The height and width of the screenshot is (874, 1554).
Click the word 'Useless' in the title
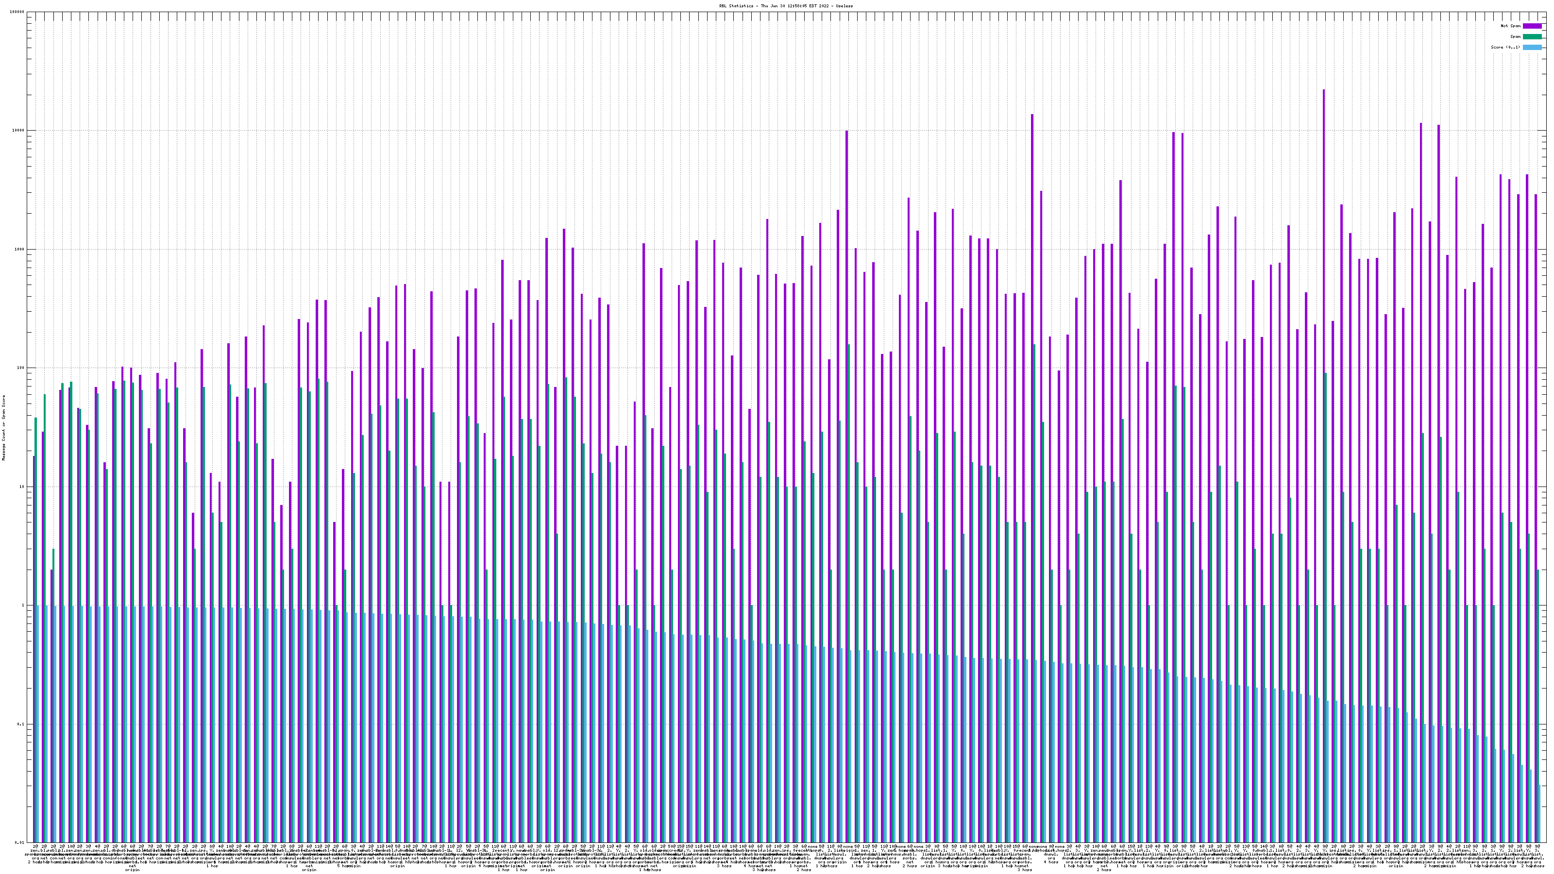tap(845, 6)
